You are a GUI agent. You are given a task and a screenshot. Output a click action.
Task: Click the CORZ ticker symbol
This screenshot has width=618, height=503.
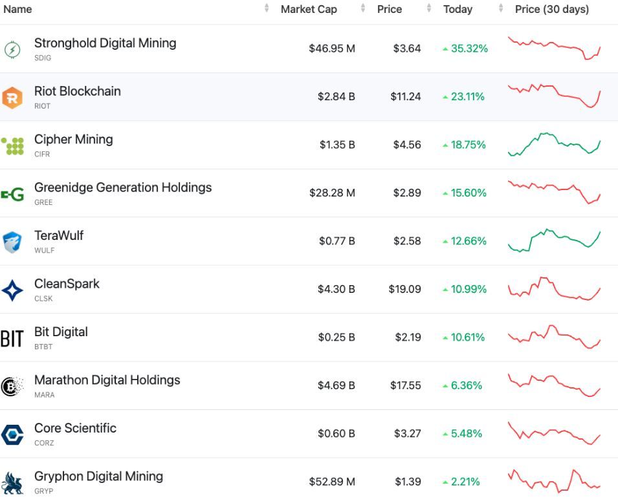click(44, 443)
